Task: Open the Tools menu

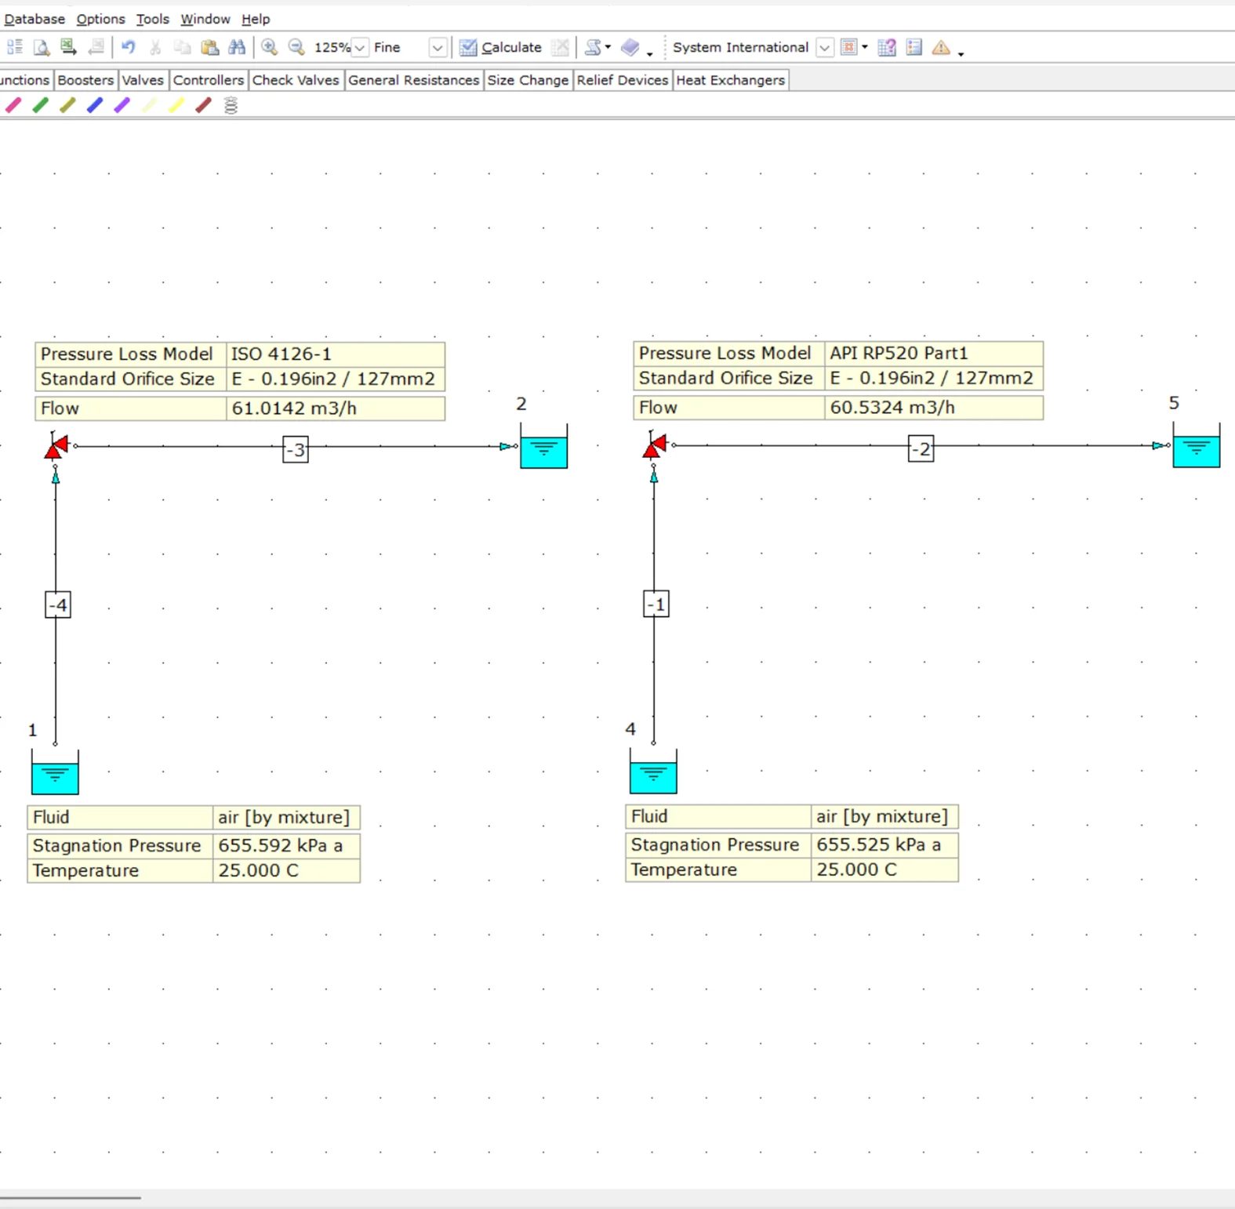Action: (152, 19)
